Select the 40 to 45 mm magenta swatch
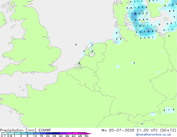177x137 pixels. point(76,133)
